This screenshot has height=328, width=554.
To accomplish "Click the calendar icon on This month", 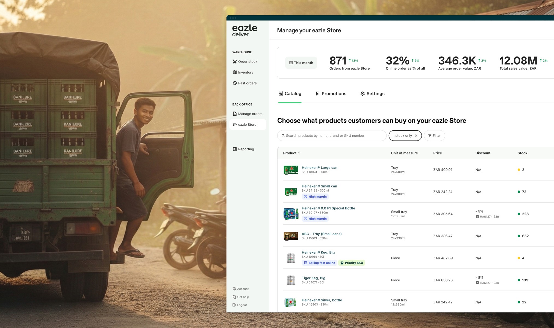I will click(x=291, y=63).
